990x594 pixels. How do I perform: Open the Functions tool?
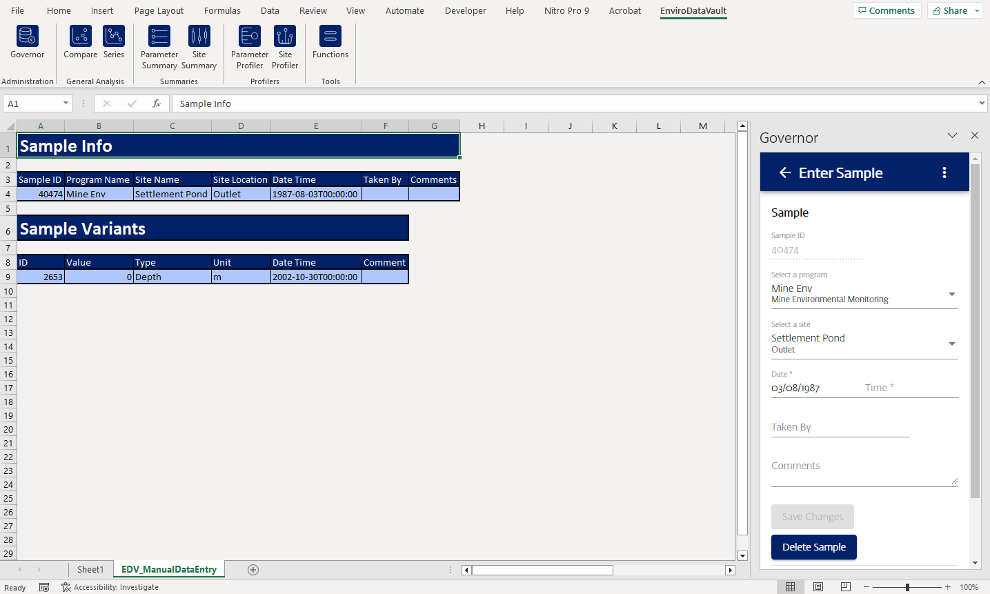coord(330,43)
